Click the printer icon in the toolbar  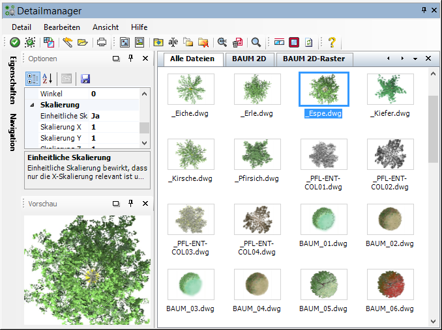tap(102, 42)
